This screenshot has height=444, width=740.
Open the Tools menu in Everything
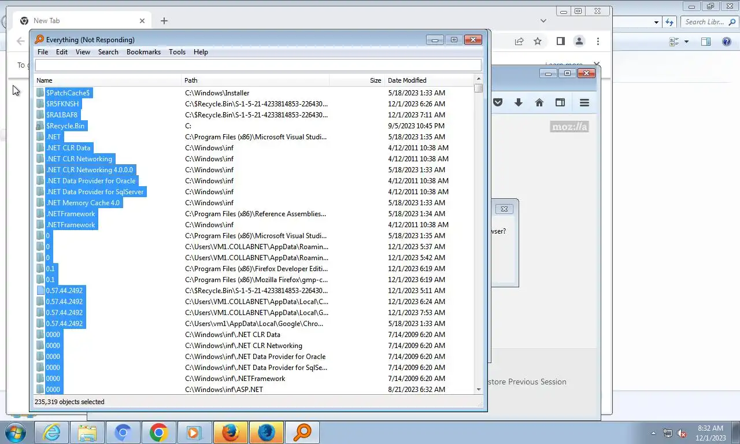pyautogui.click(x=177, y=52)
